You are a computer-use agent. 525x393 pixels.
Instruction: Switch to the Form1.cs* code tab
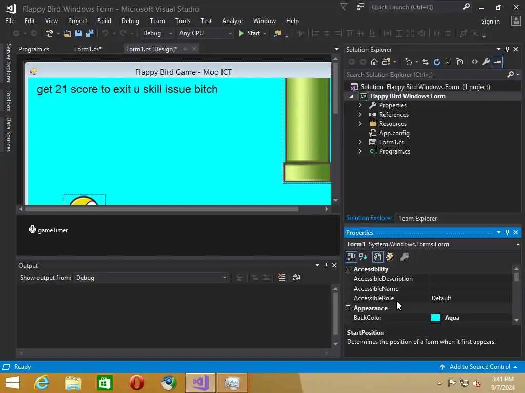click(88, 49)
